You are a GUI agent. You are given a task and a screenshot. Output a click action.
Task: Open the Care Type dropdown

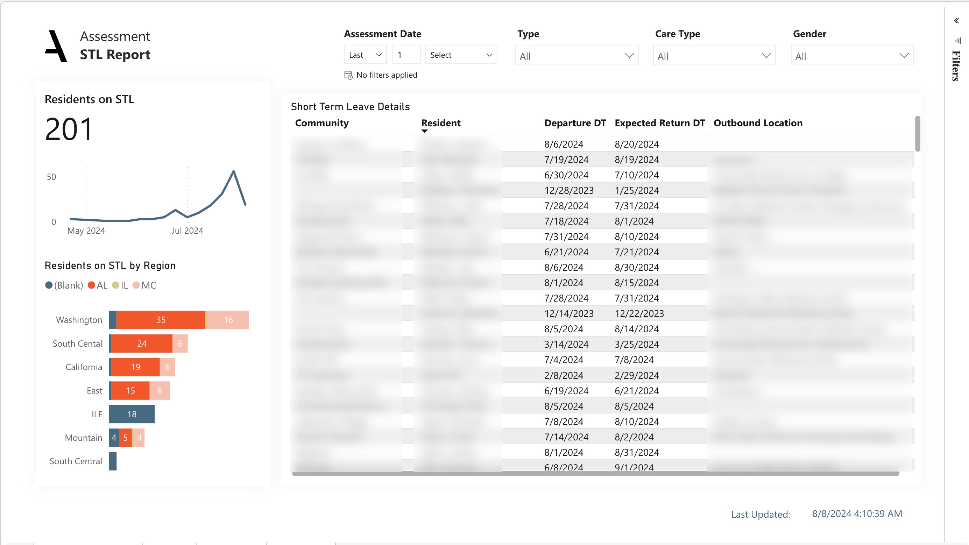(714, 56)
